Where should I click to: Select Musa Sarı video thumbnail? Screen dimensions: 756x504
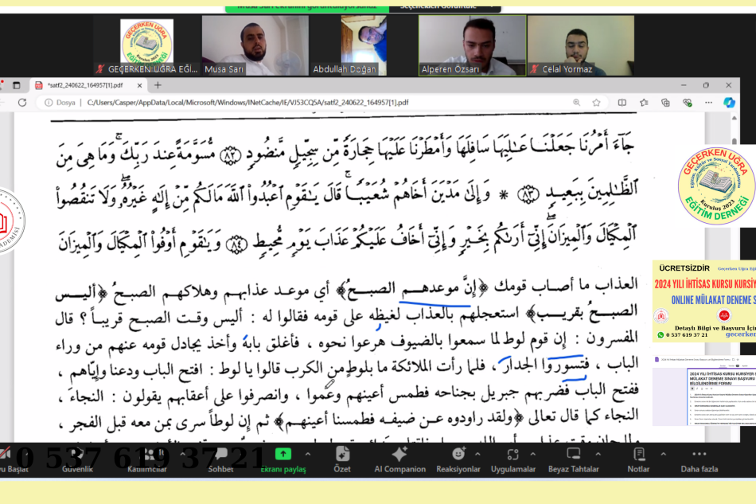(244, 46)
